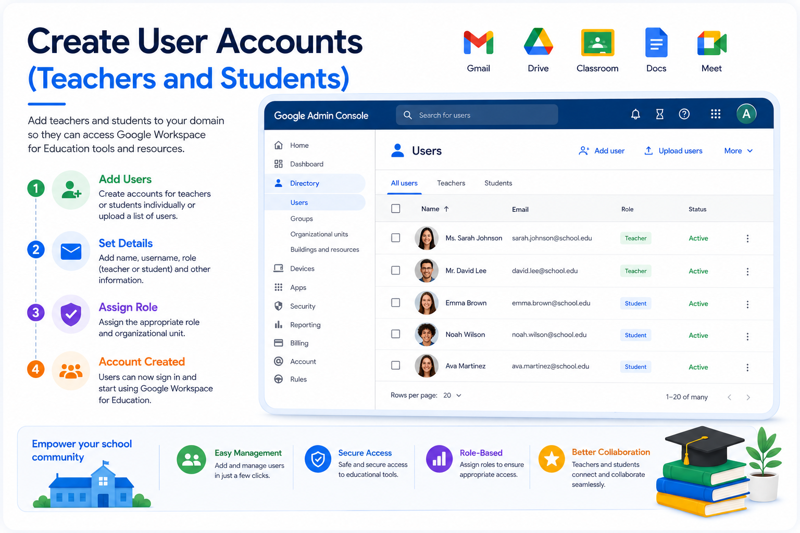Click the Devices laptop icon
800x533 pixels.
pos(279,269)
